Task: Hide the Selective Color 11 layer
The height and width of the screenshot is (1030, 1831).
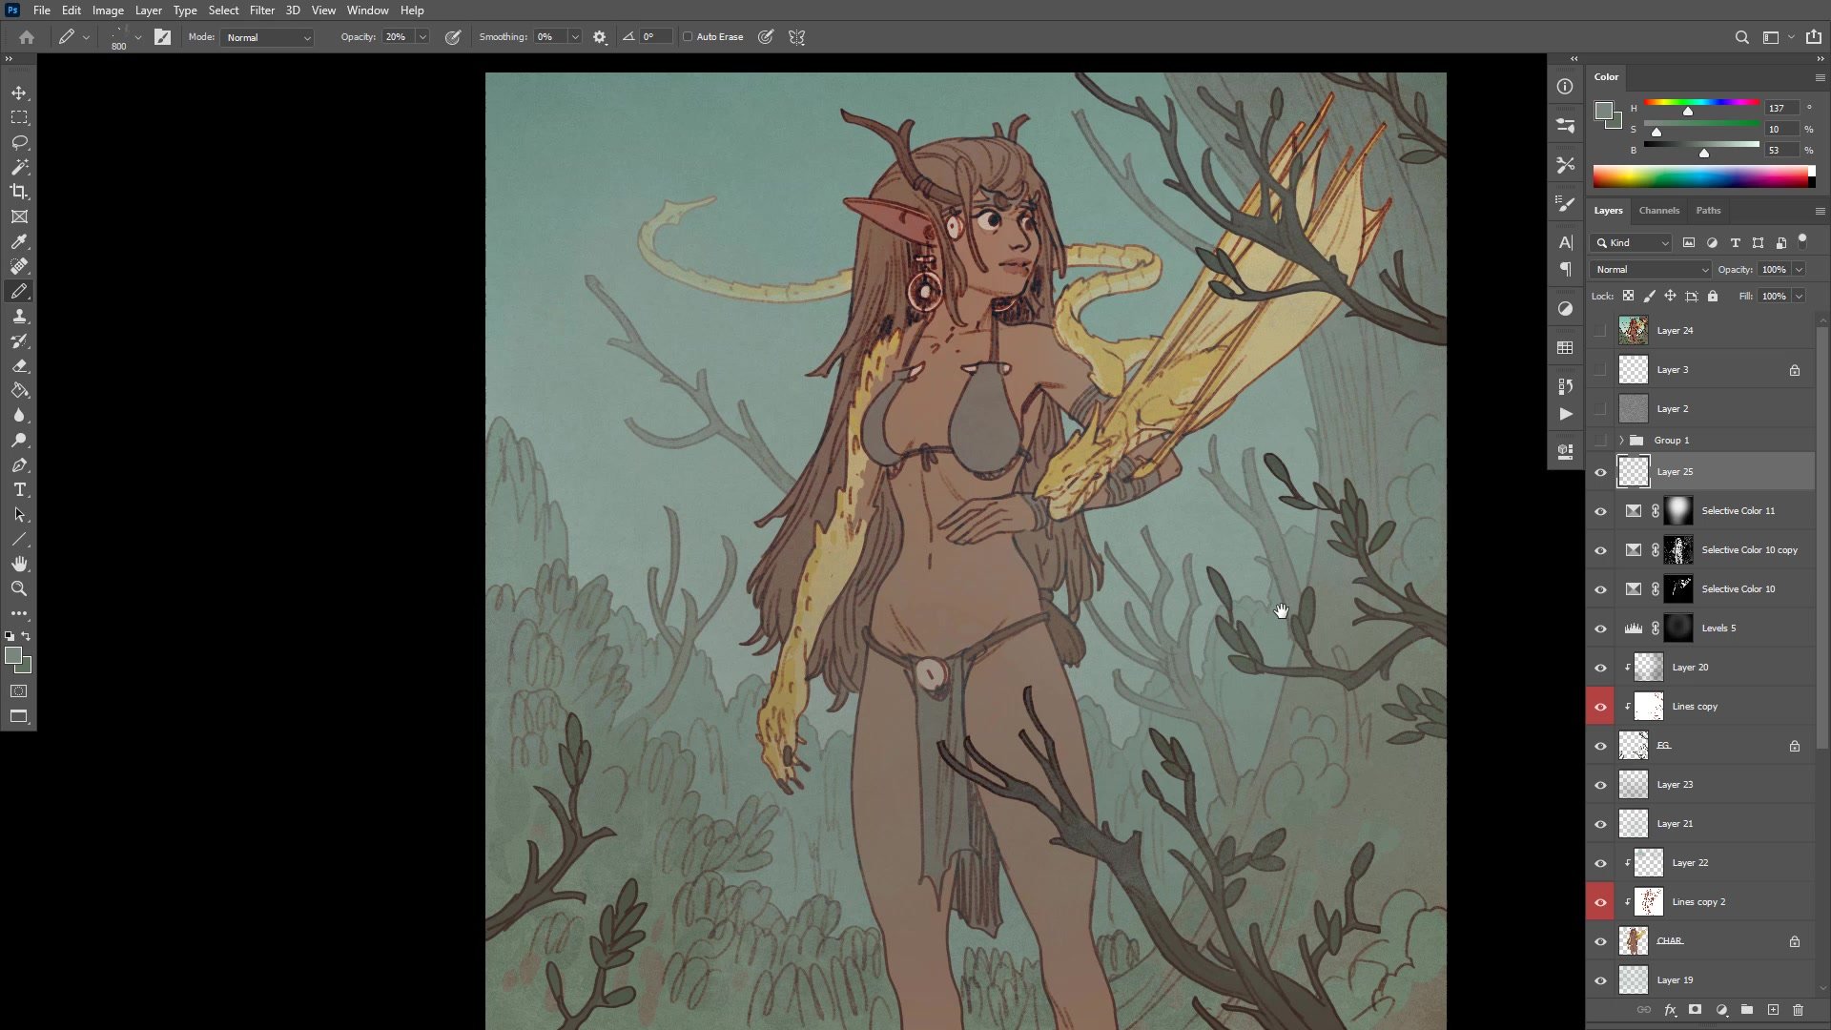Action: (1600, 511)
